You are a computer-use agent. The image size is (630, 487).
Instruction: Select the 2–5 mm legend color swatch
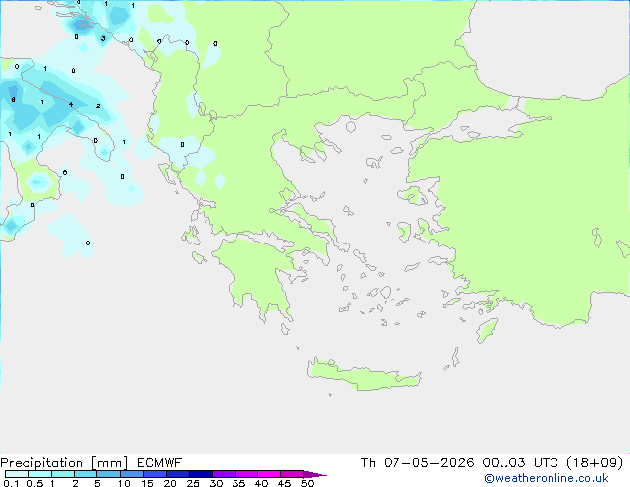pos(85,474)
